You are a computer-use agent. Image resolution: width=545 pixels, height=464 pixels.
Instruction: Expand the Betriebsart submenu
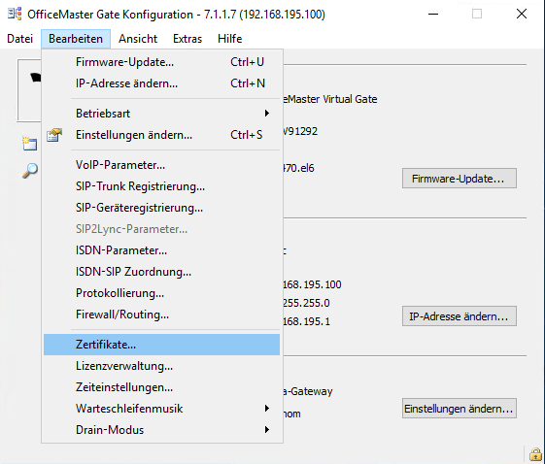pyautogui.click(x=161, y=114)
